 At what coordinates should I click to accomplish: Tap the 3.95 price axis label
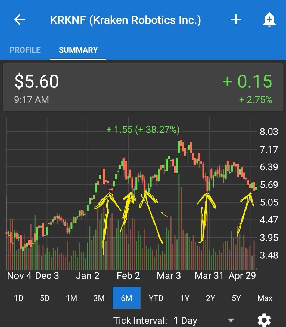(269, 238)
